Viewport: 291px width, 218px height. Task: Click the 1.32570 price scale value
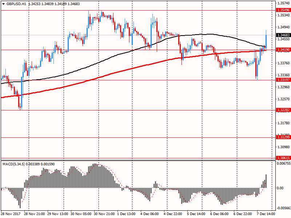pos(283,99)
